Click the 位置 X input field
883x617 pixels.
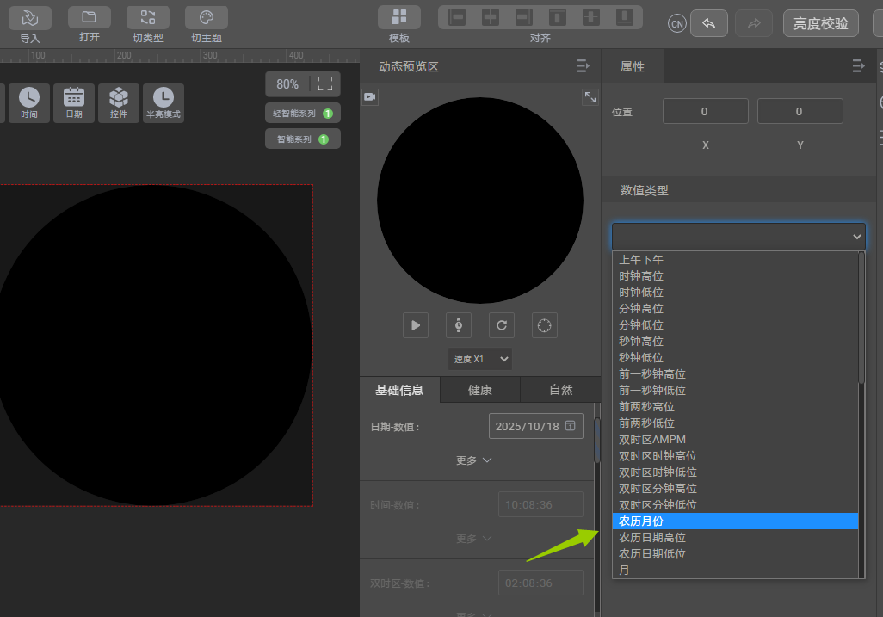pyautogui.click(x=705, y=111)
